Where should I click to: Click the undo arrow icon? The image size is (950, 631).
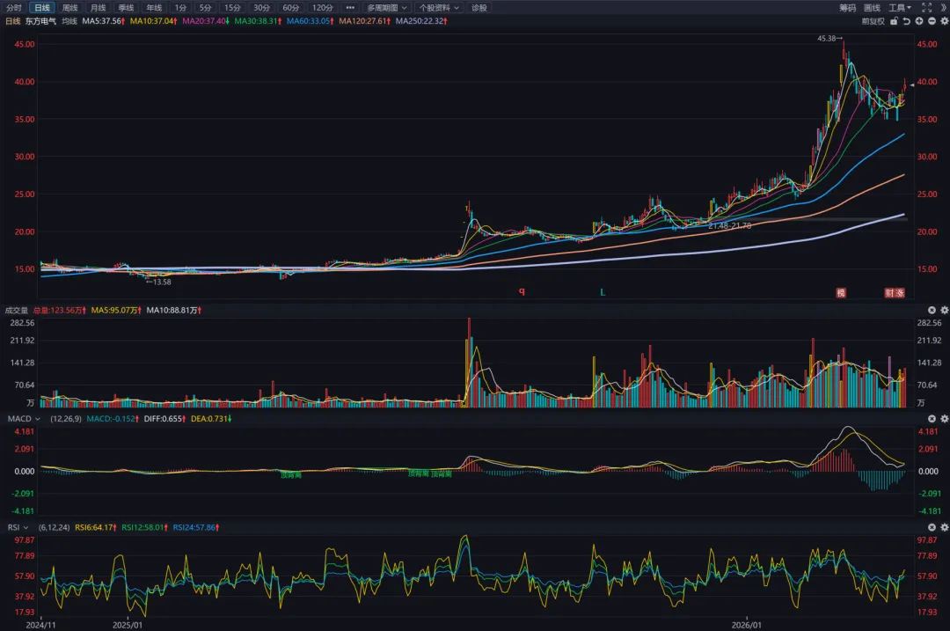[906, 21]
